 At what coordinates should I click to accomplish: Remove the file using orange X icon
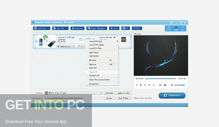[x=131, y=37]
